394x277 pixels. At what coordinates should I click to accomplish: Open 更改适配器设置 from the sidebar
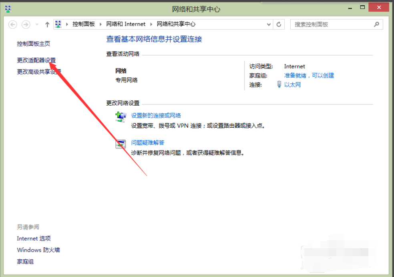36,60
